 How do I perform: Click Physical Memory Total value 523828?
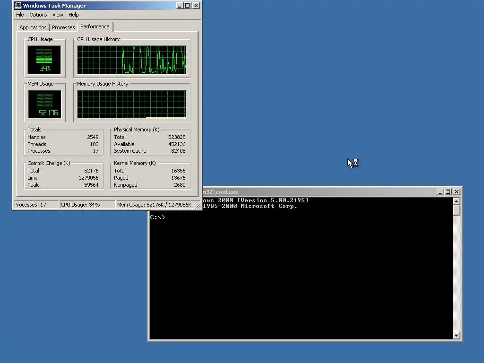tap(177, 137)
